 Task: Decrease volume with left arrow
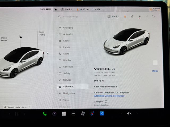click(122, 113)
